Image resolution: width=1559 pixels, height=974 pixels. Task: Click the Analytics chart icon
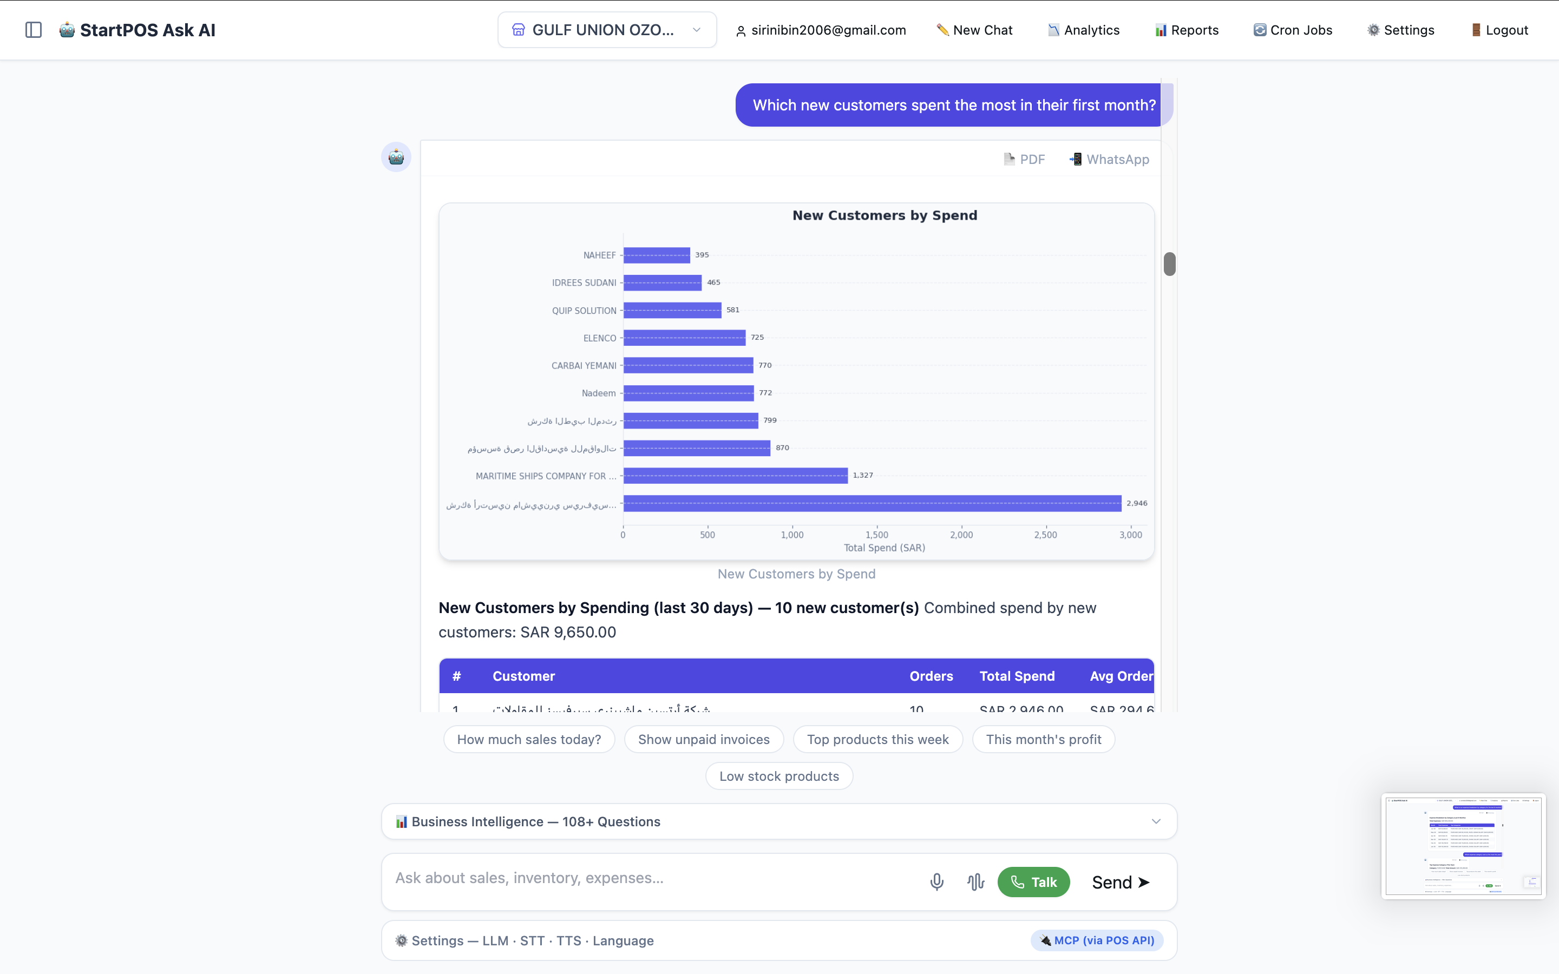[1053, 30]
